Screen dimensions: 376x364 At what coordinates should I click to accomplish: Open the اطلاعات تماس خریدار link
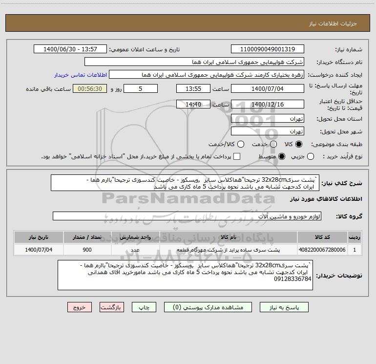81,75
